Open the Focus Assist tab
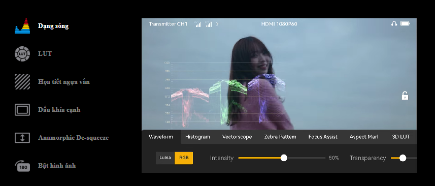435x186 pixels. (323, 137)
